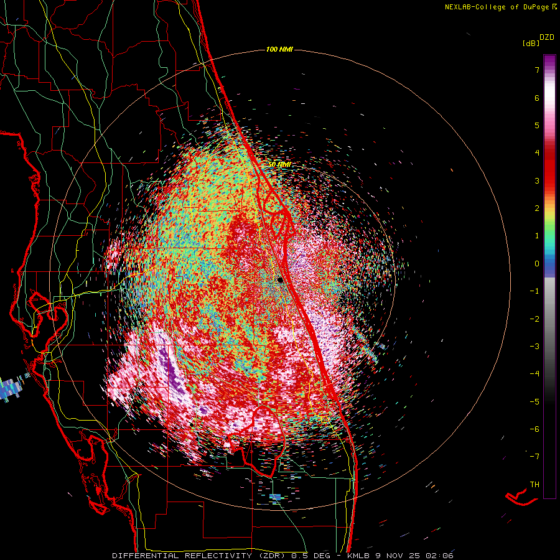560x560 pixels.
Task: Click the -7 dB scale value
Action: (x=534, y=457)
